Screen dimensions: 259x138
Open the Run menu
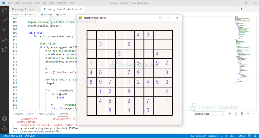[x=52, y=3]
